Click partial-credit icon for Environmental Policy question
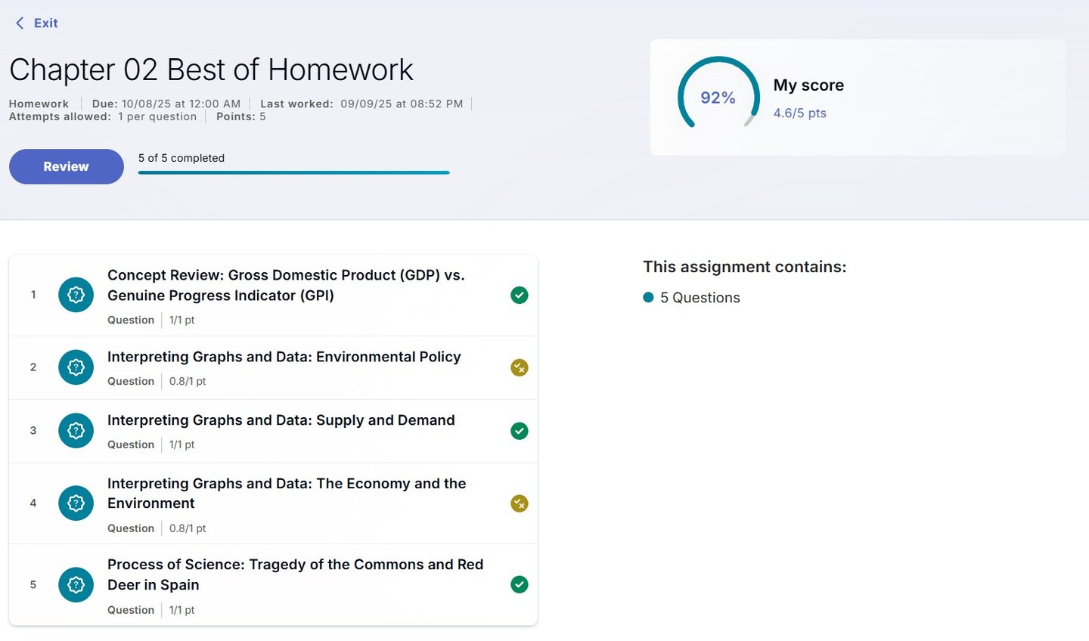The width and height of the screenshot is (1089, 641). (x=519, y=367)
